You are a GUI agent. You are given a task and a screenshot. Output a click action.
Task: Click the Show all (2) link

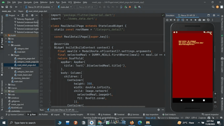coord(151,118)
